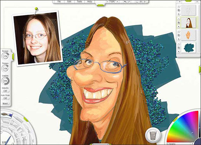This screenshot has height=145, width=201.
Task: Click the Loading 55% dial
Action: [5, 81]
